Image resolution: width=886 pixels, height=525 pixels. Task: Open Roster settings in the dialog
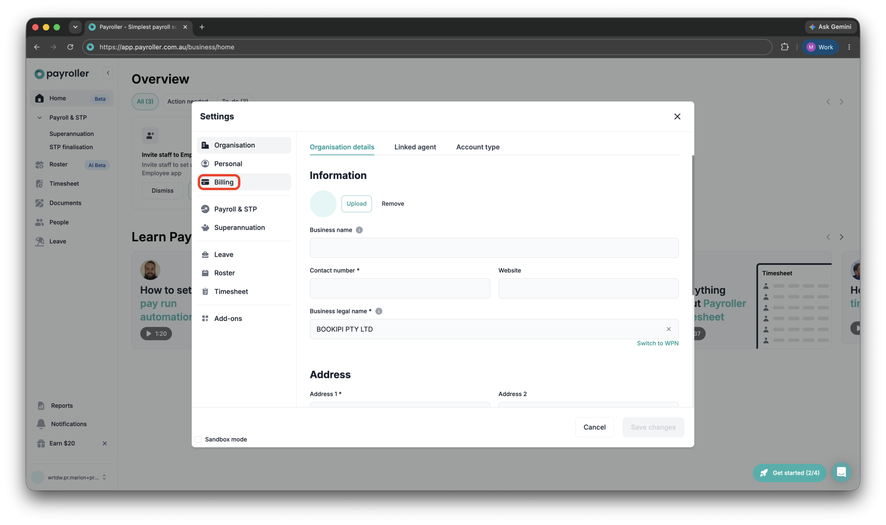tap(244, 273)
